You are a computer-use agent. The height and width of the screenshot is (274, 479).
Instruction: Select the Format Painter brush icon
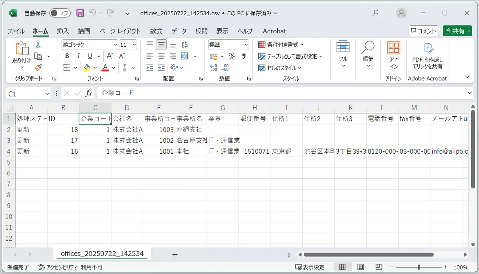38,68
